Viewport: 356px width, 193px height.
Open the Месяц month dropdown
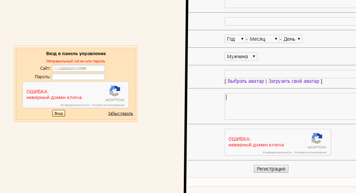(263, 39)
